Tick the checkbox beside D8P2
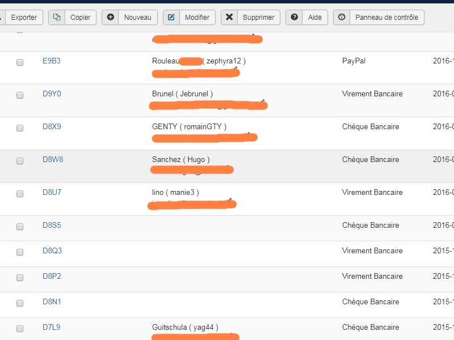Viewport: 454px width, 340px height. point(20,278)
